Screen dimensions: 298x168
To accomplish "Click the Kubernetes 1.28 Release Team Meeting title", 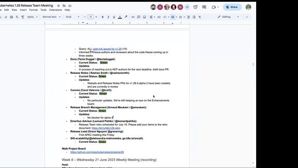I will (26, 6).
